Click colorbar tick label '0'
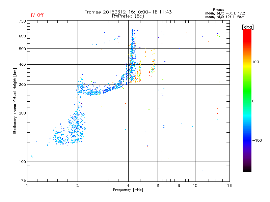The width and height of the screenshot is (270, 202). pyautogui.click(x=253, y=101)
